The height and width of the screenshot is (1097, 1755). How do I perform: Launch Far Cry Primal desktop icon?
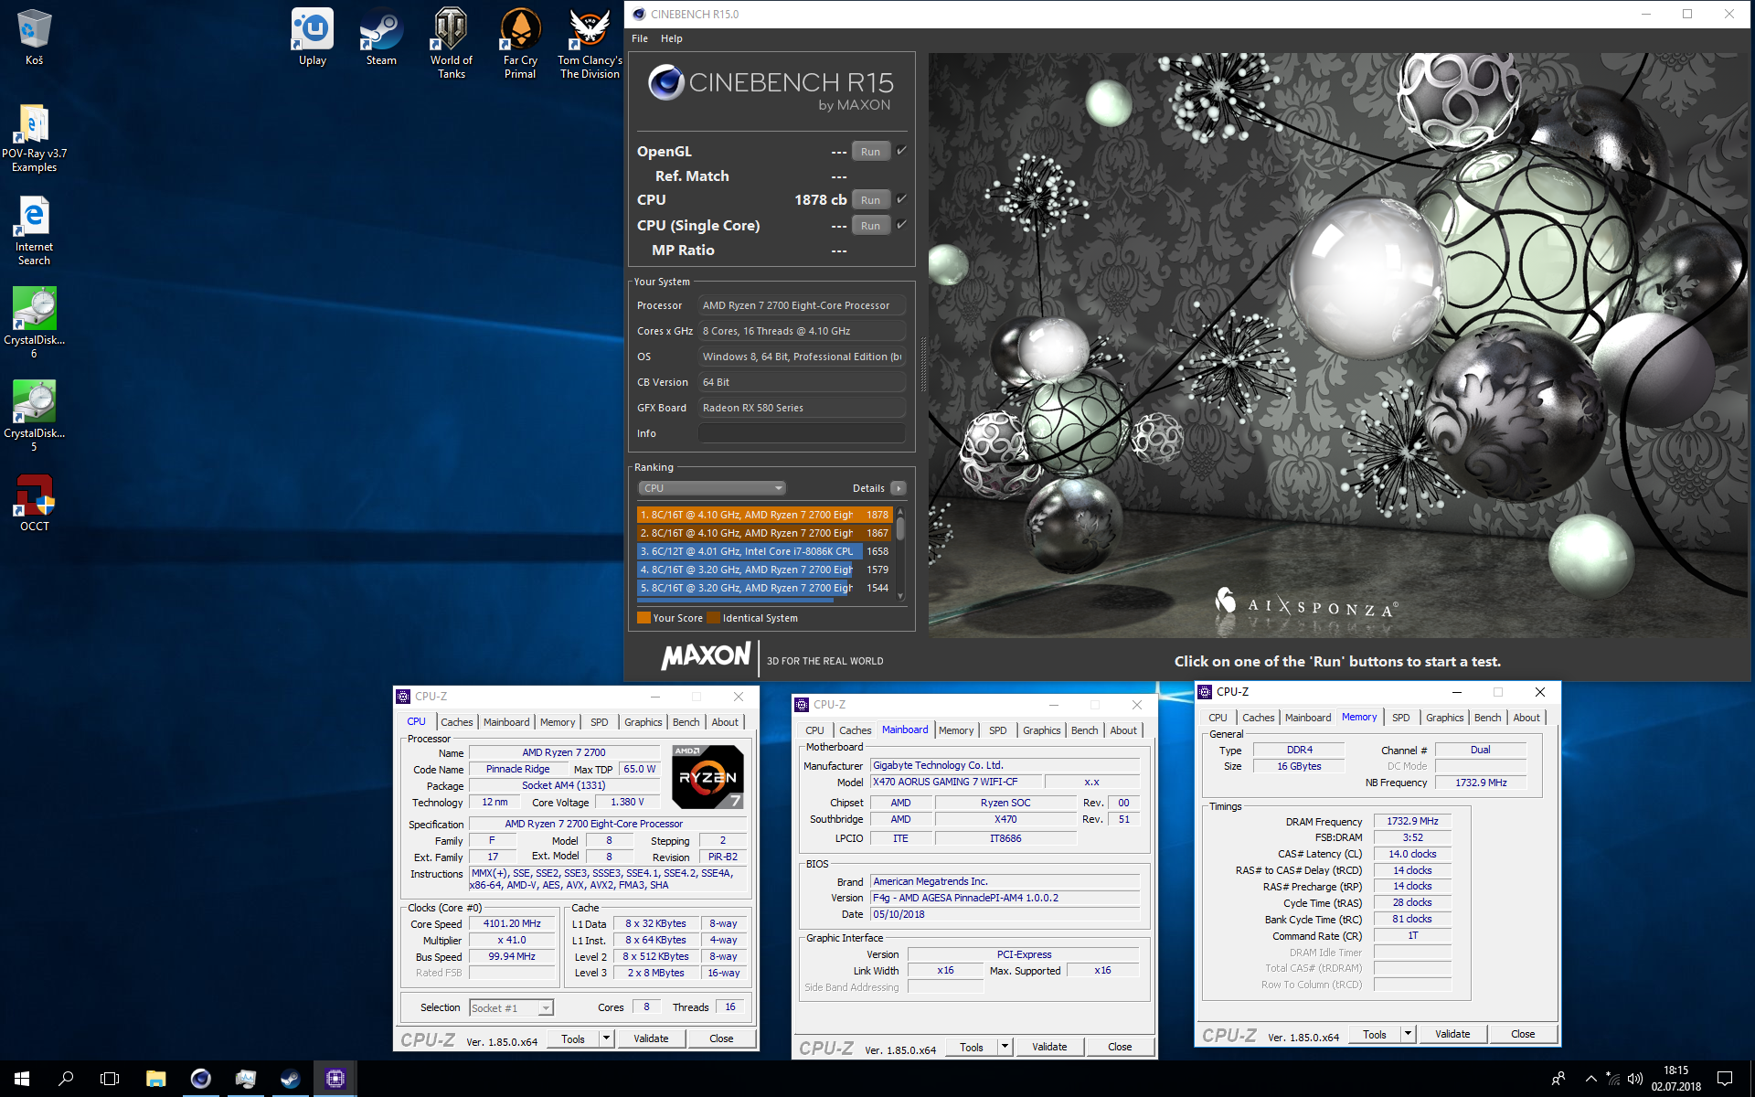click(x=520, y=43)
